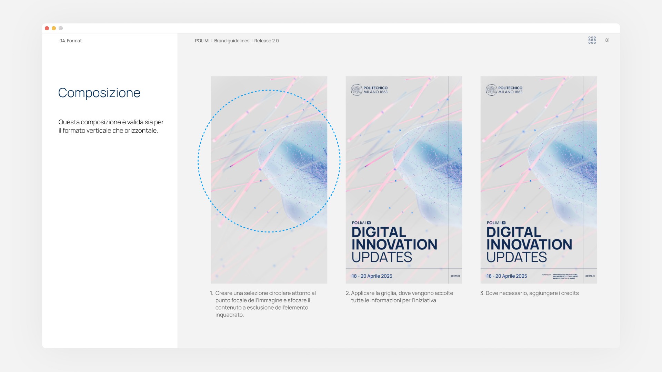Click the gray window dot
This screenshot has height=372, width=662.
61,28
